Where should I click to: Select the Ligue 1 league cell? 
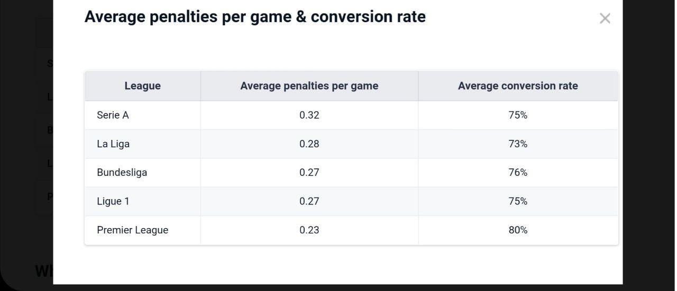(113, 201)
